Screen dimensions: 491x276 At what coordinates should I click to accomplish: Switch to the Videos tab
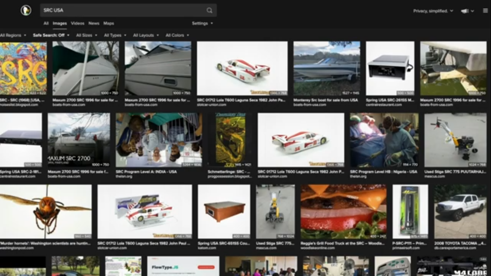click(x=77, y=23)
